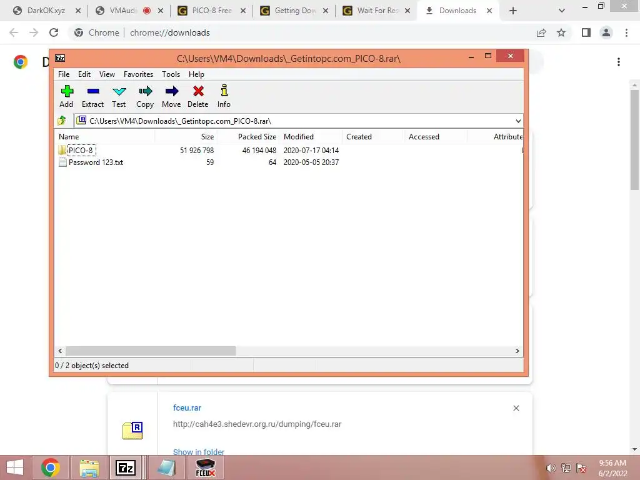The height and width of the screenshot is (480, 640).
Task: Open the Help menu
Action: 196,74
